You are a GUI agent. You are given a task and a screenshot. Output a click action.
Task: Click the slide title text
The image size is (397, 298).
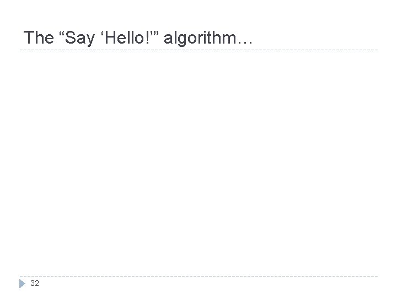pyautogui.click(x=138, y=38)
